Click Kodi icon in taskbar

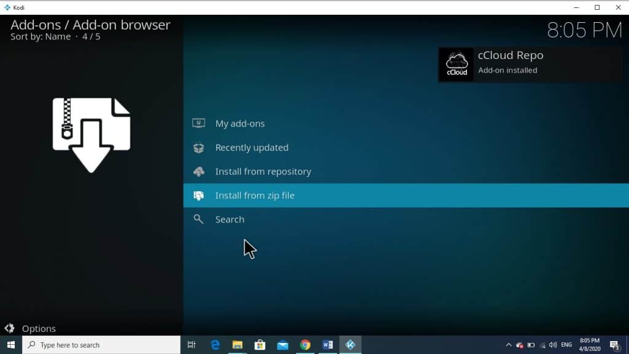click(x=350, y=345)
